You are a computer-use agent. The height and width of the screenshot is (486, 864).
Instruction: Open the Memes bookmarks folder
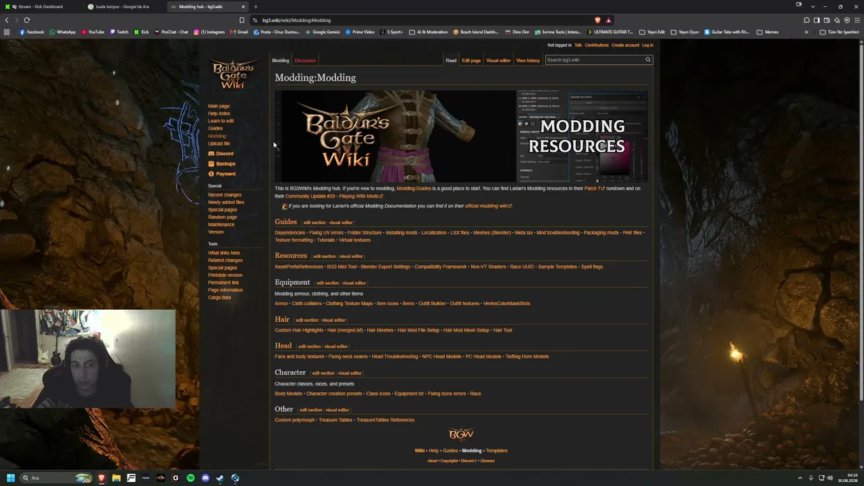click(767, 32)
